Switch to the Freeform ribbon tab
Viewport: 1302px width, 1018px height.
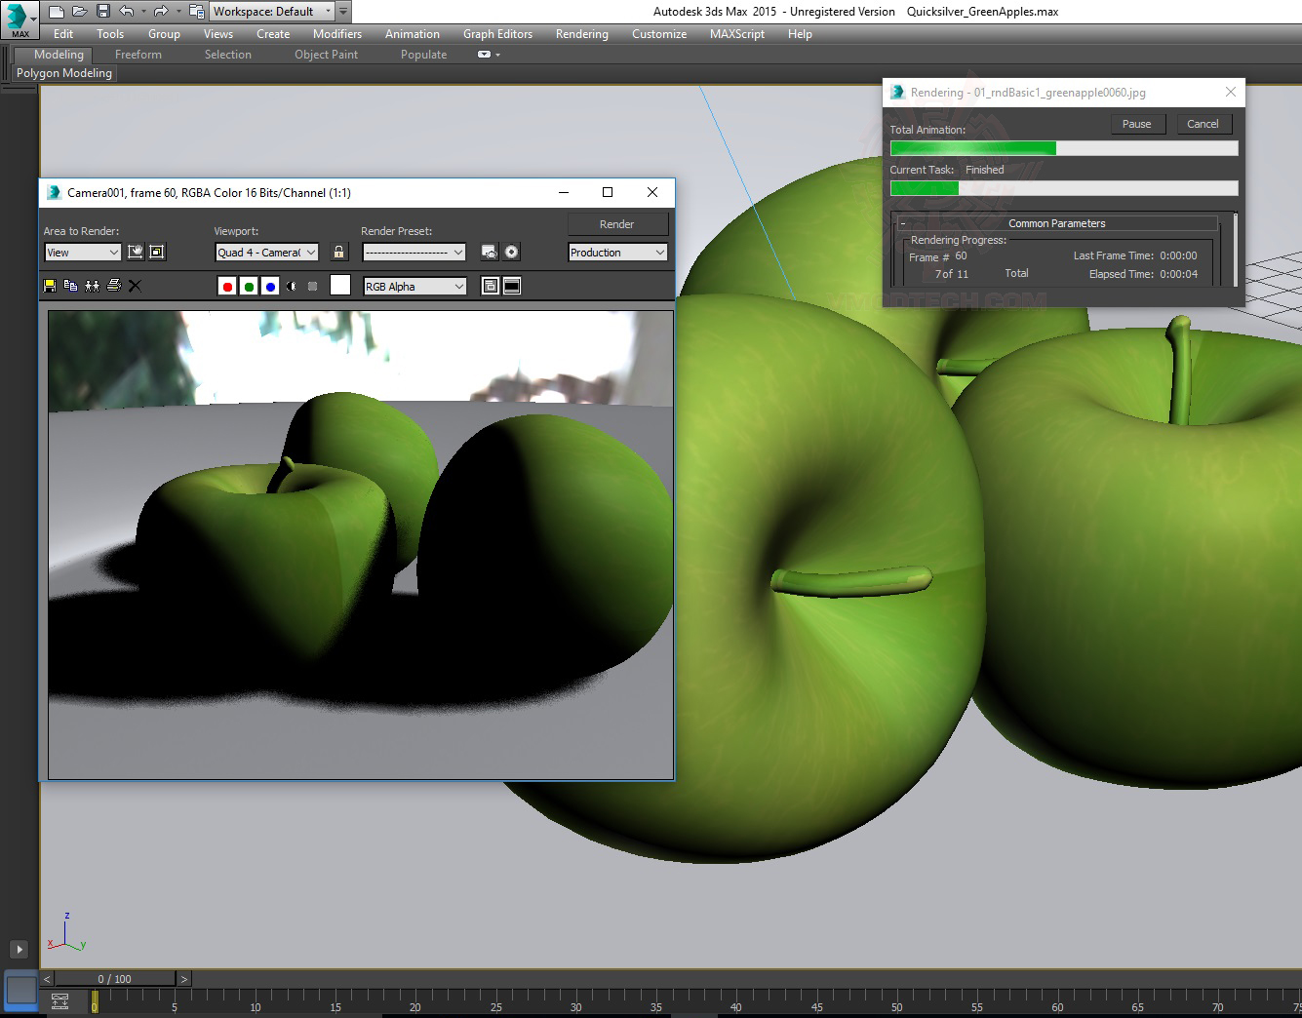138,55
